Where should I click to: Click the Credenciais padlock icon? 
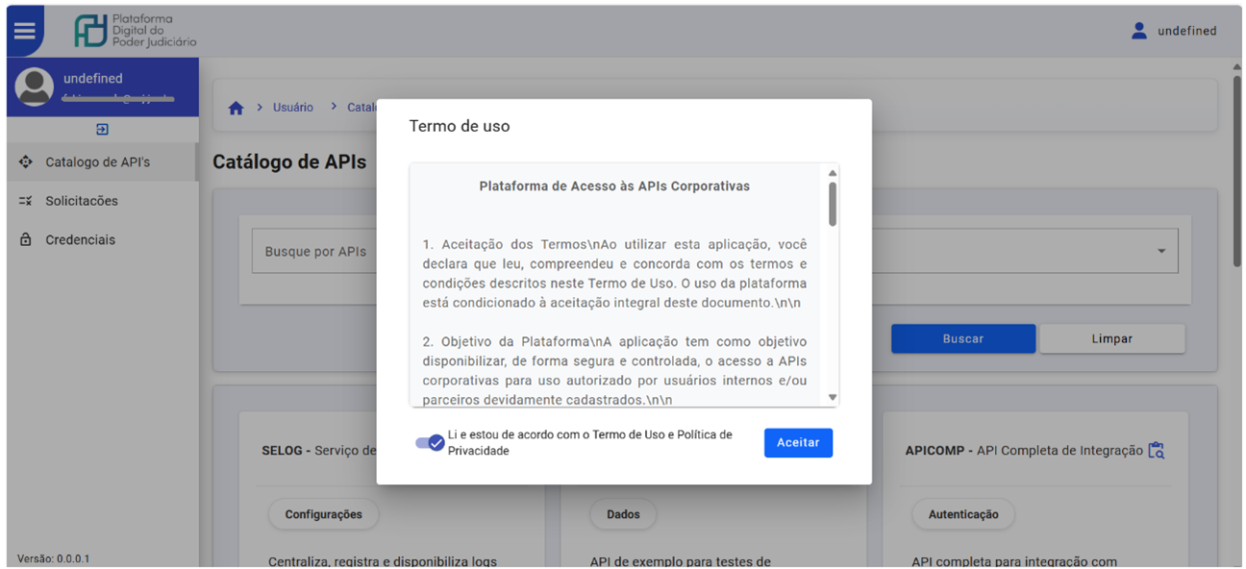pos(27,239)
